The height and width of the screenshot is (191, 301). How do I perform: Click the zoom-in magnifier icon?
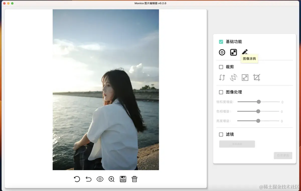click(112, 179)
